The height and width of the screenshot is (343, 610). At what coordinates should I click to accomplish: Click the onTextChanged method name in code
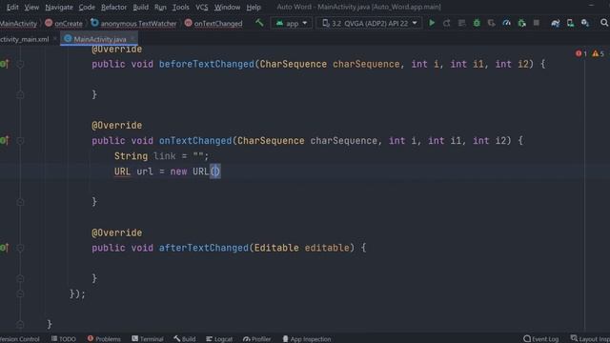click(195, 140)
